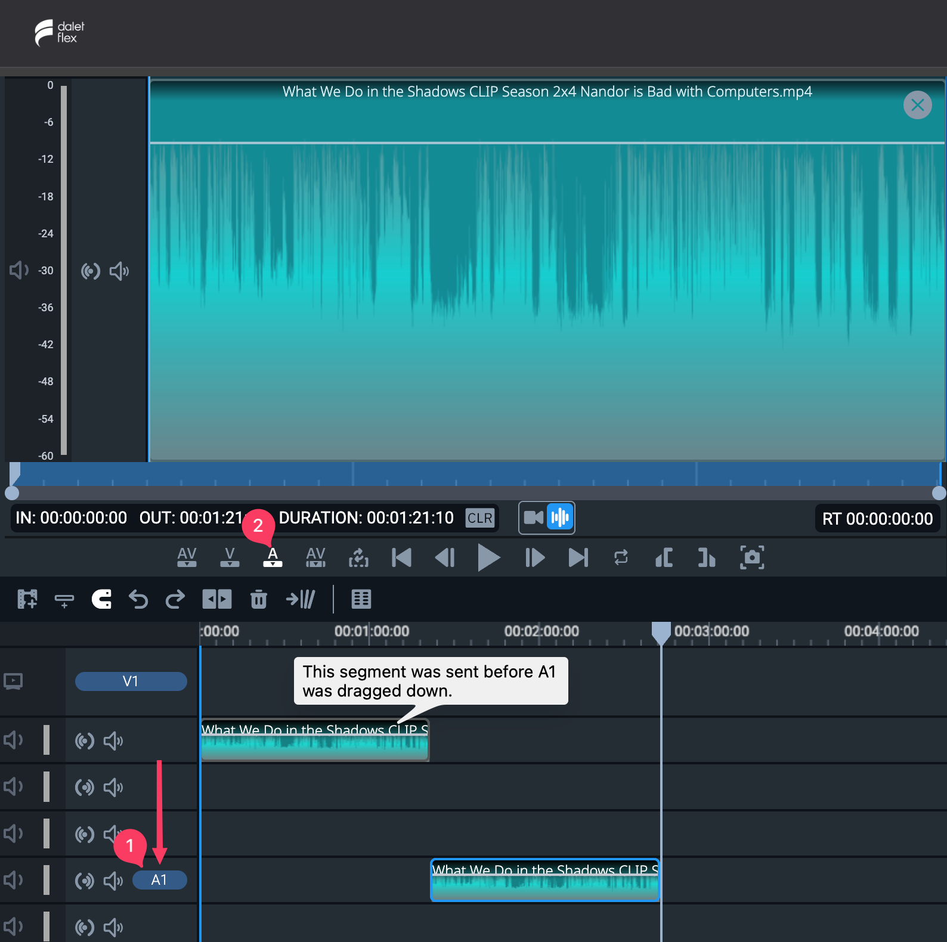Click the audio-only insert A button
947x942 pixels.
click(273, 557)
